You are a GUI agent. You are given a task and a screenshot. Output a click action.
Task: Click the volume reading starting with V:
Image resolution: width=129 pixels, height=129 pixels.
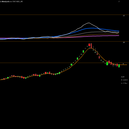[124, 80]
